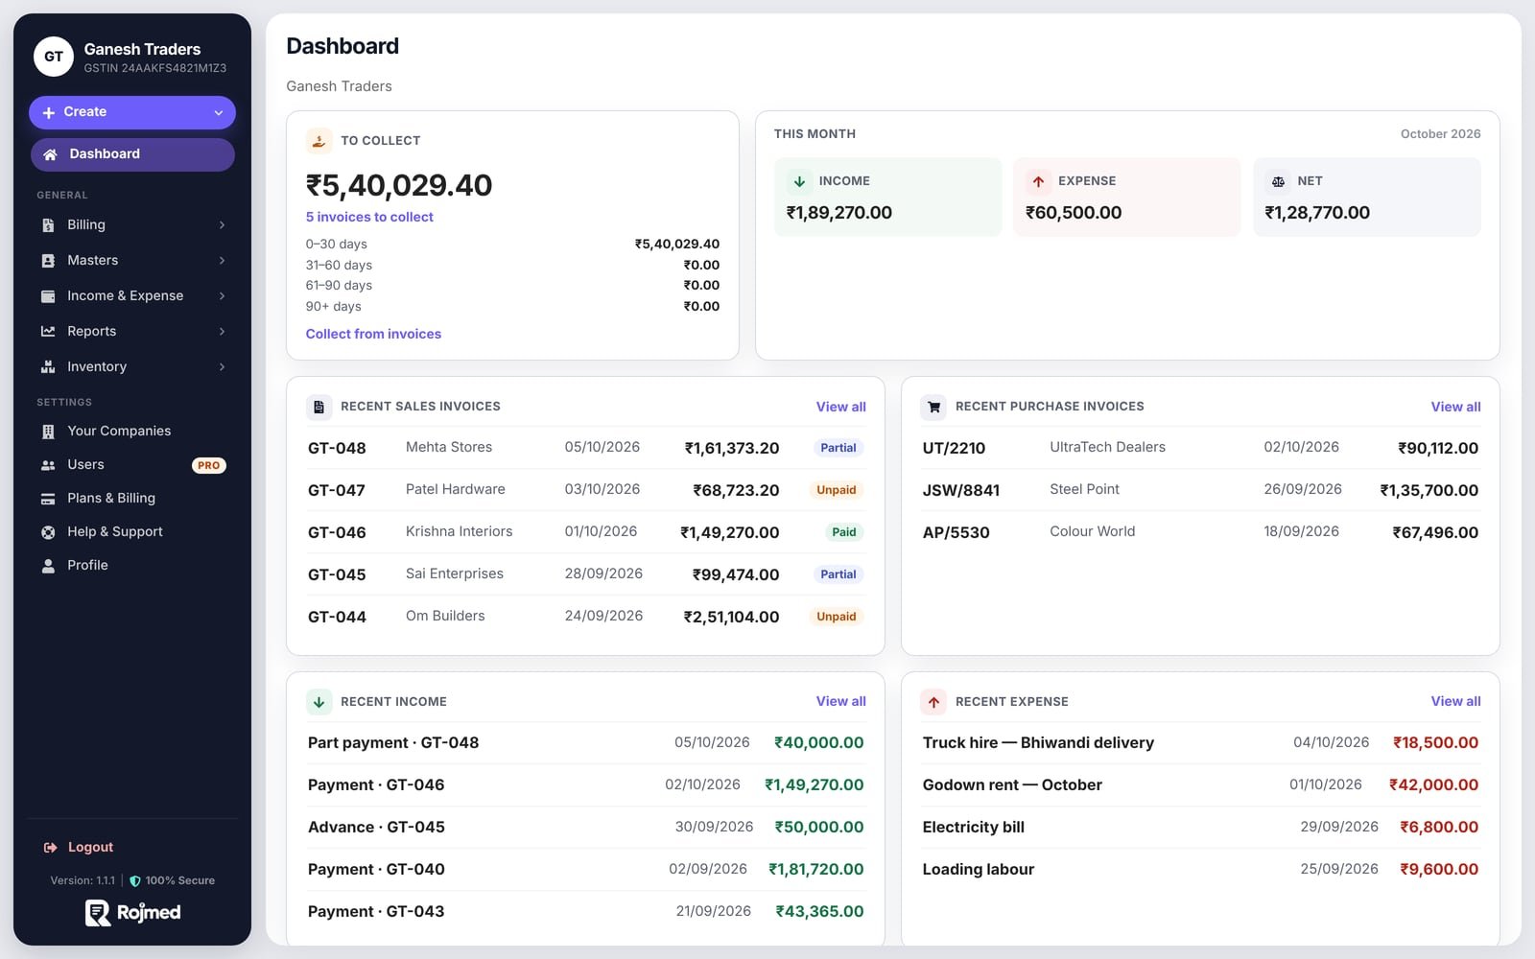Click the To Collect hand icon

319,141
